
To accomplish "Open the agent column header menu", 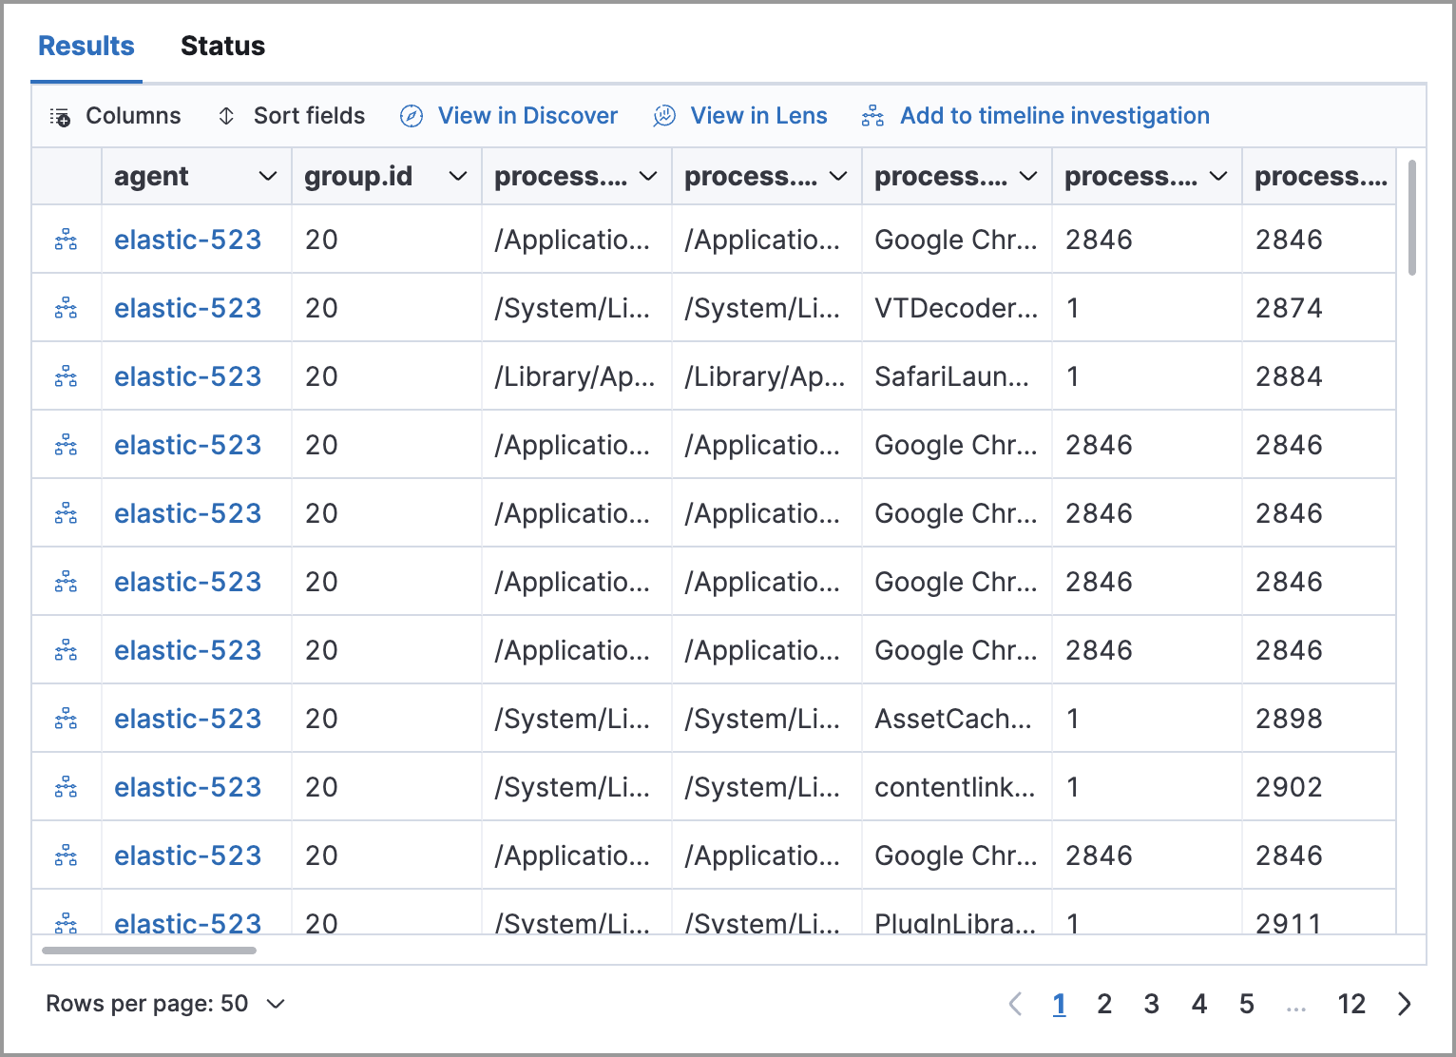I will click(x=267, y=176).
